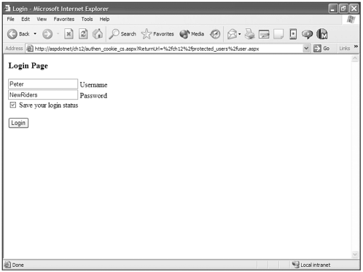Click the toolbar icon left of speech bubble
The width and height of the screenshot is (363, 272).
293,34
